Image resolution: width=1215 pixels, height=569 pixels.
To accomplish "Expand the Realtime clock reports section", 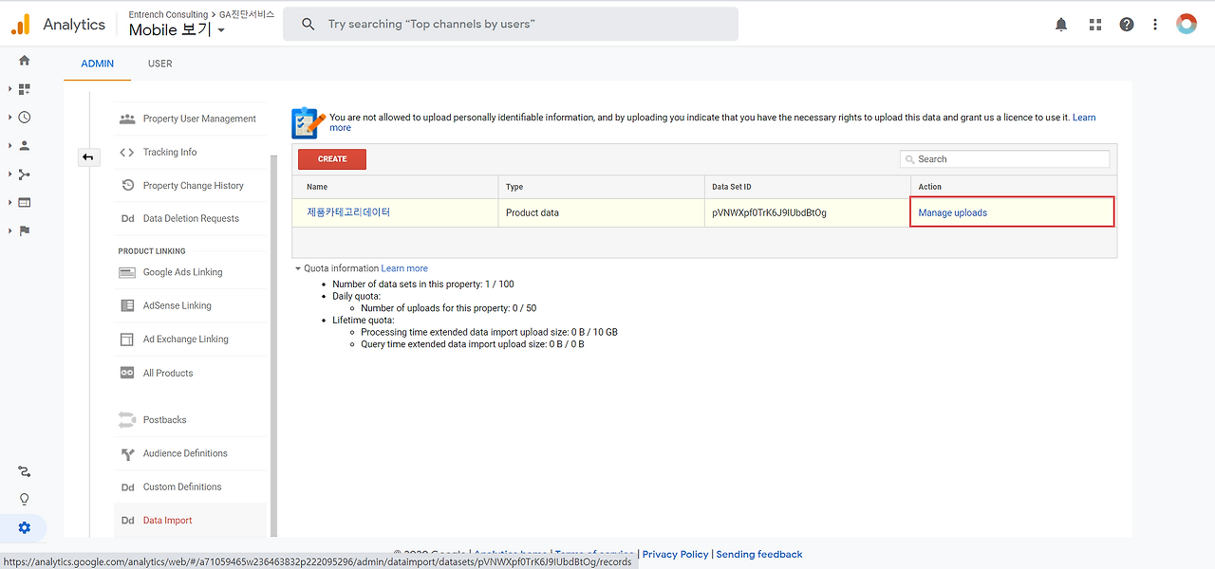I will [25, 118].
